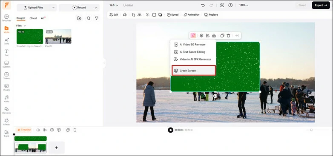Search the media library

click(x=89, y=18)
